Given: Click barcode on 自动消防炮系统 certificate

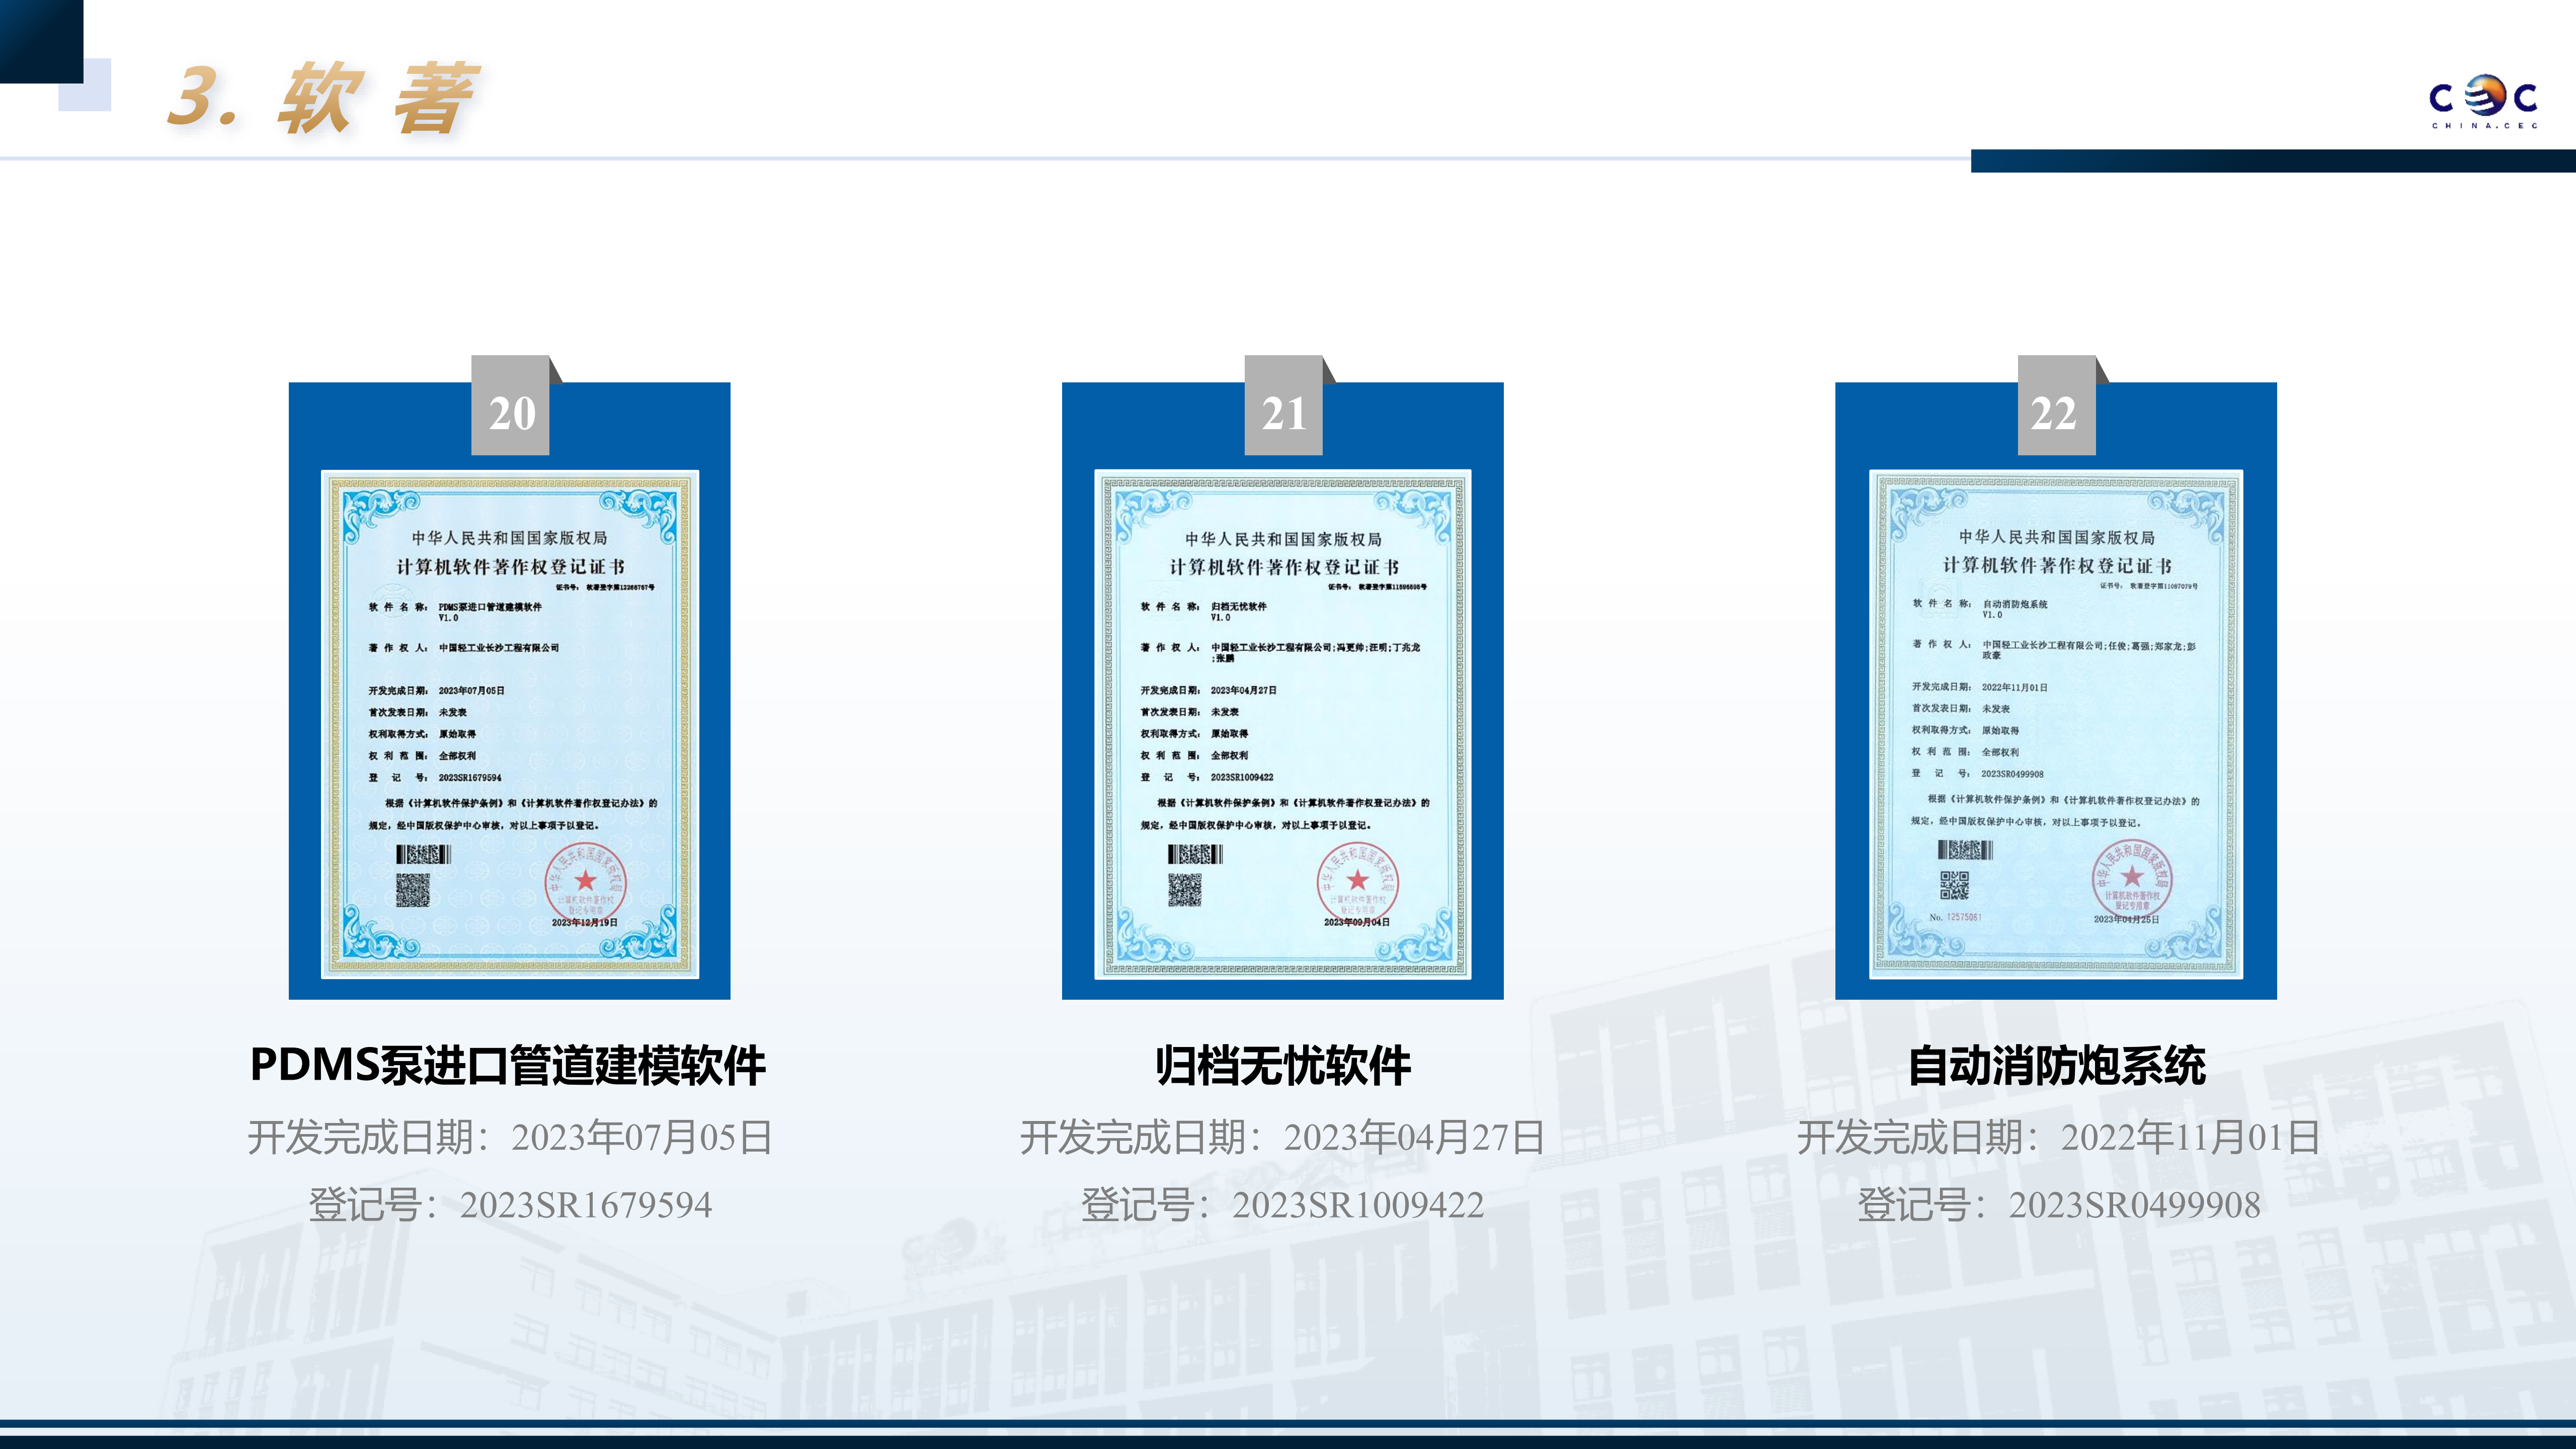Looking at the screenshot, I should click(x=1965, y=850).
